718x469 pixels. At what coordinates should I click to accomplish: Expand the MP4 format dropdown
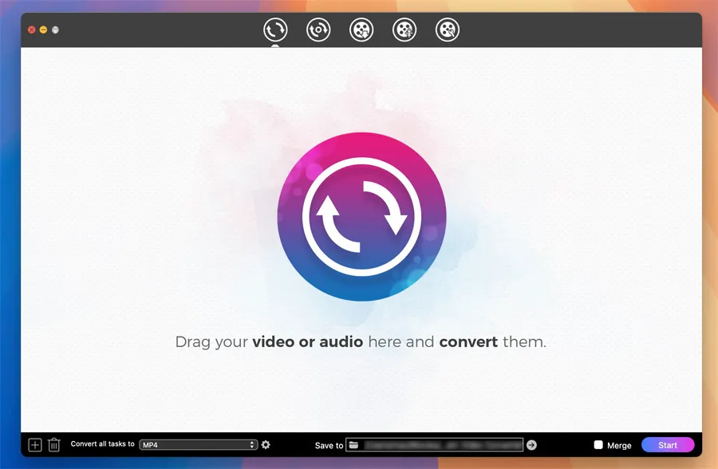tap(198, 445)
